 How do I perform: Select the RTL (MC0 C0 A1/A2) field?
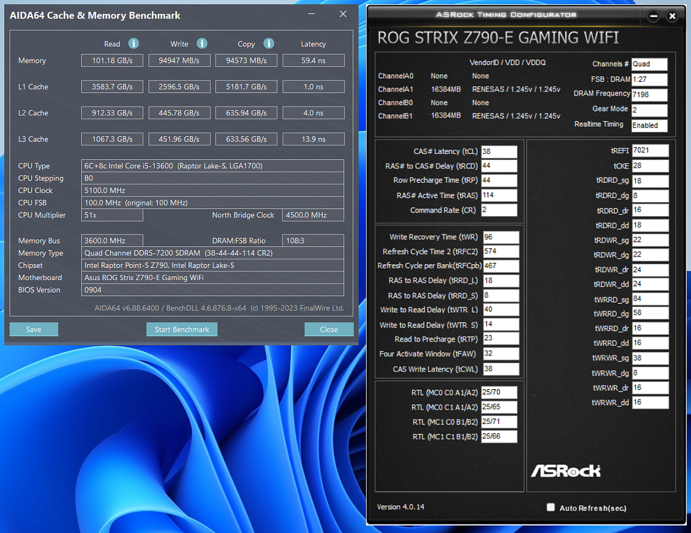(x=499, y=393)
